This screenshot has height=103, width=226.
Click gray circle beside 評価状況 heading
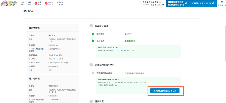click(91, 101)
